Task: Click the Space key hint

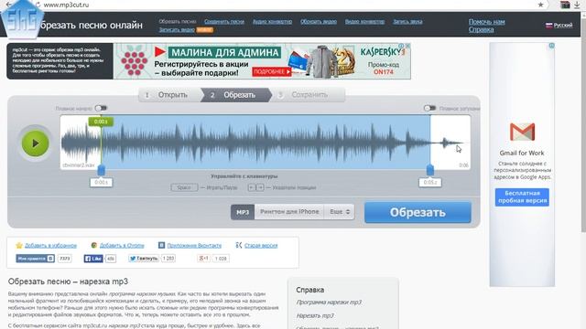Action: pos(184,187)
